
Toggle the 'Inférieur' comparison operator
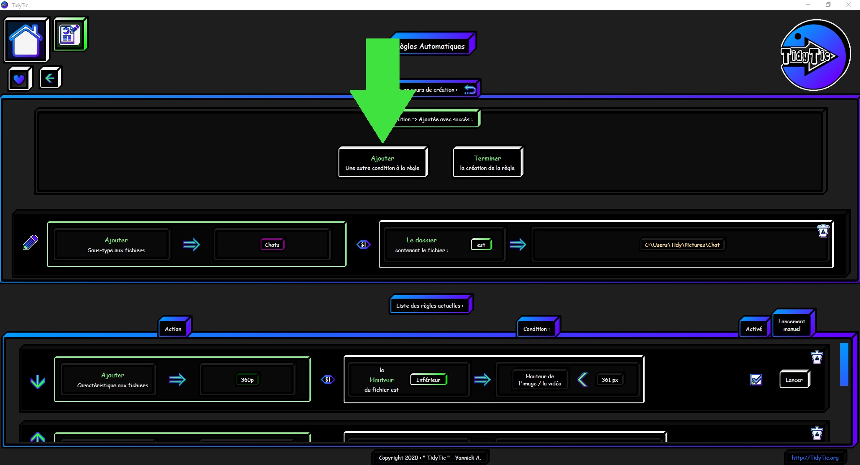coord(428,380)
